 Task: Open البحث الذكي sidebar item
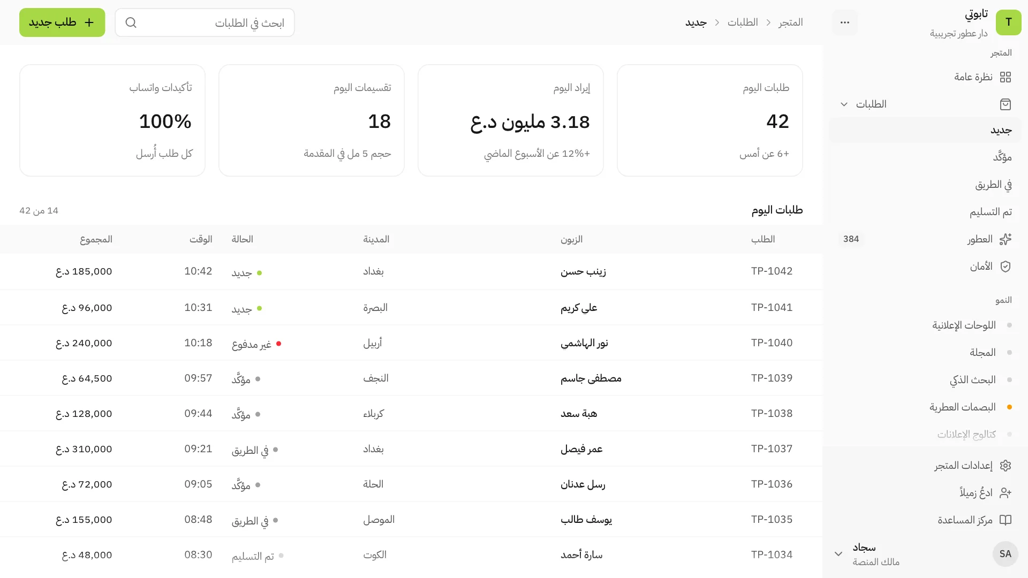coord(925,380)
